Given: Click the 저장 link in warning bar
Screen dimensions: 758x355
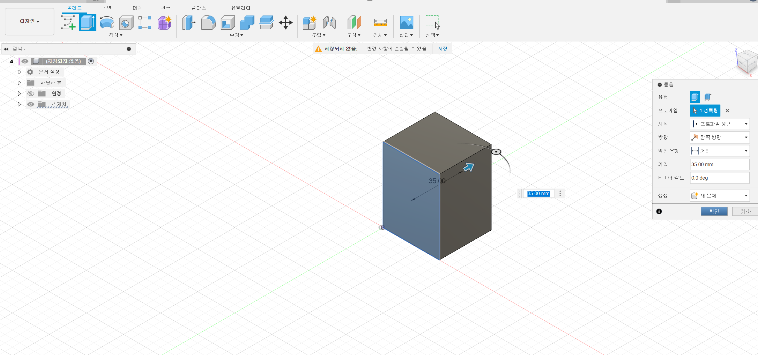Looking at the screenshot, I should (442, 49).
